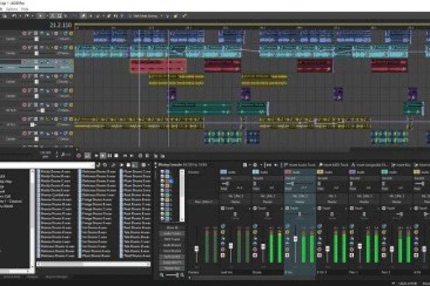430x286 pixels.
Task: Click the Stop button in the transport bar
Action: [116, 156]
